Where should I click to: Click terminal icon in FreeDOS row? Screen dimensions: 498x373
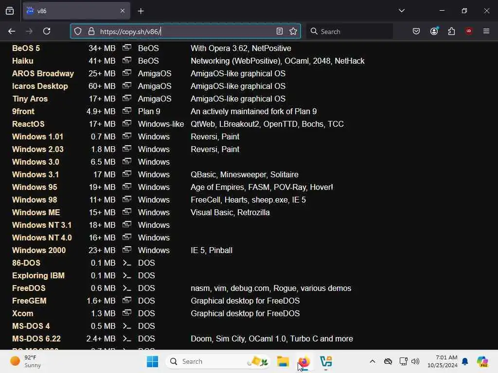[127, 288]
